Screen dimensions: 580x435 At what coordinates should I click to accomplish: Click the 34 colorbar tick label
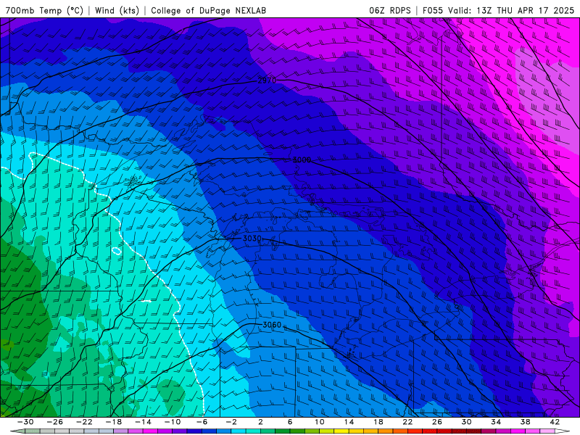(x=496, y=422)
